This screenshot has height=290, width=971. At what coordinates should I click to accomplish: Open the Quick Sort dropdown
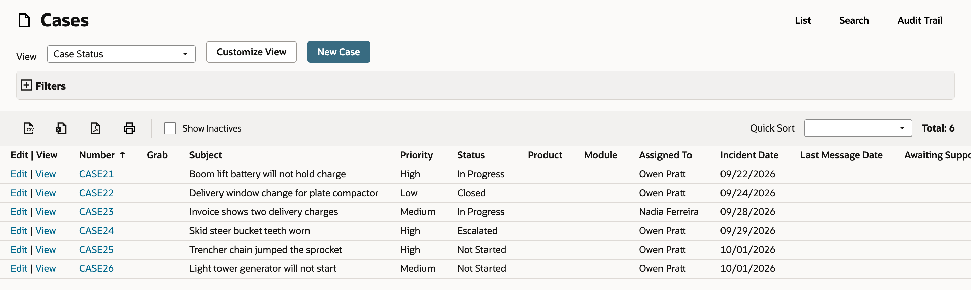[x=858, y=128]
